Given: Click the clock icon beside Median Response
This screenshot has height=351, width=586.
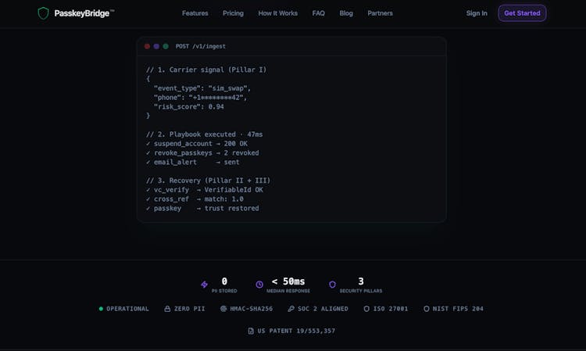Looking at the screenshot, I should click(259, 285).
